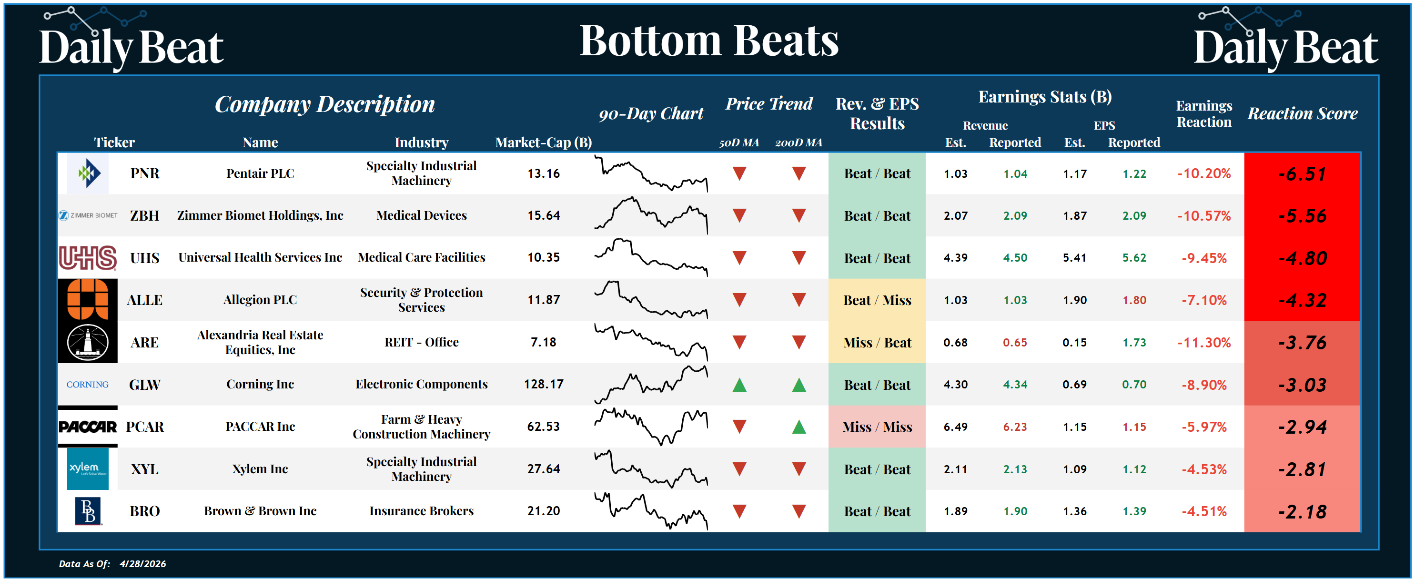1415x580 pixels.
Task: Select the Miss / Miss result cell
Action: [877, 427]
